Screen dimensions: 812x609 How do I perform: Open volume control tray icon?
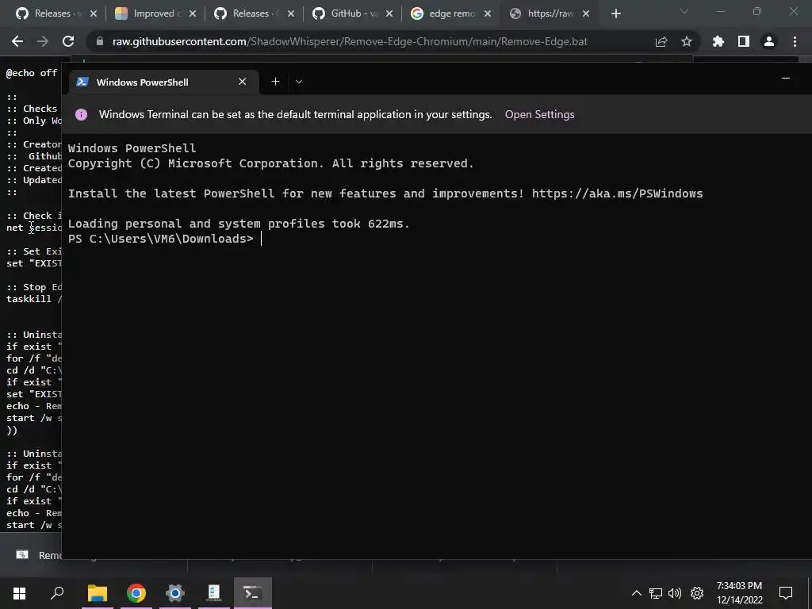(675, 593)
